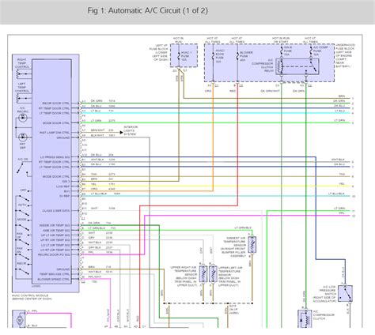Click the 'INTERIOR LIGHTS SYSTEM' text
The image size is (375, 335).
tap(131, 130)
